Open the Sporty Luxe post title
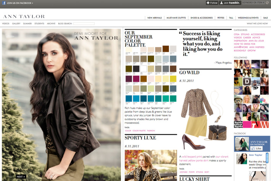 [x=140, y=138]
